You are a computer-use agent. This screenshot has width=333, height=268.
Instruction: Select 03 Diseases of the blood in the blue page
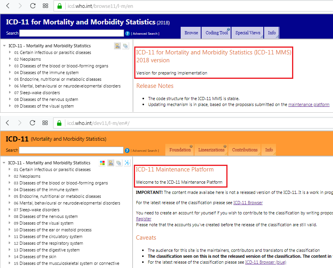61,66
